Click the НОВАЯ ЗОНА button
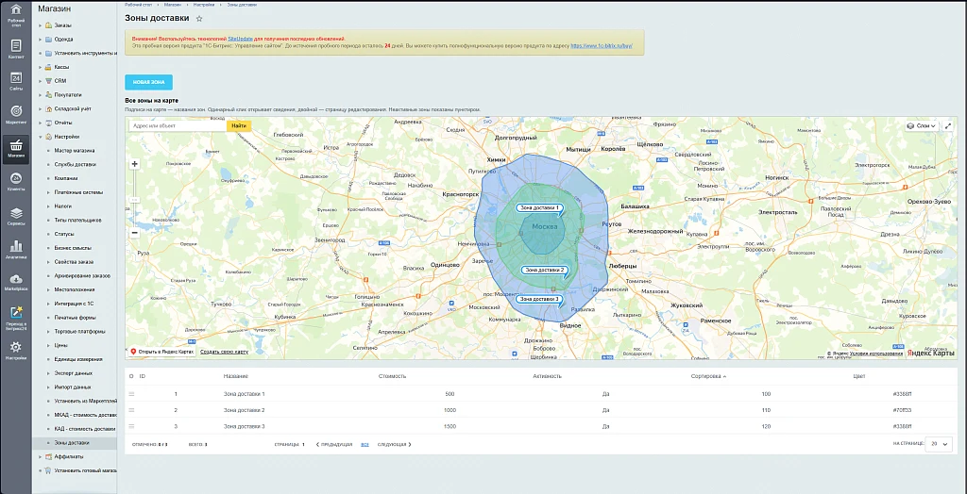This screenshot has height=494, width=967. tap(148, 82)
